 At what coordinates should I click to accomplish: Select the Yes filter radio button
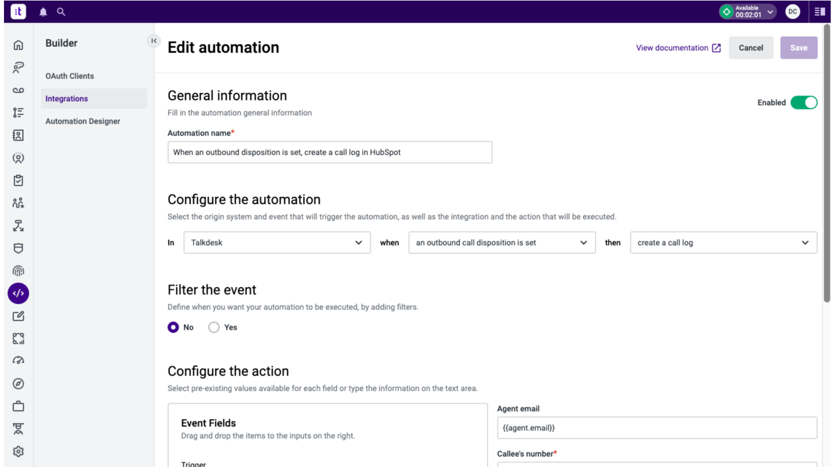[214, 328]
